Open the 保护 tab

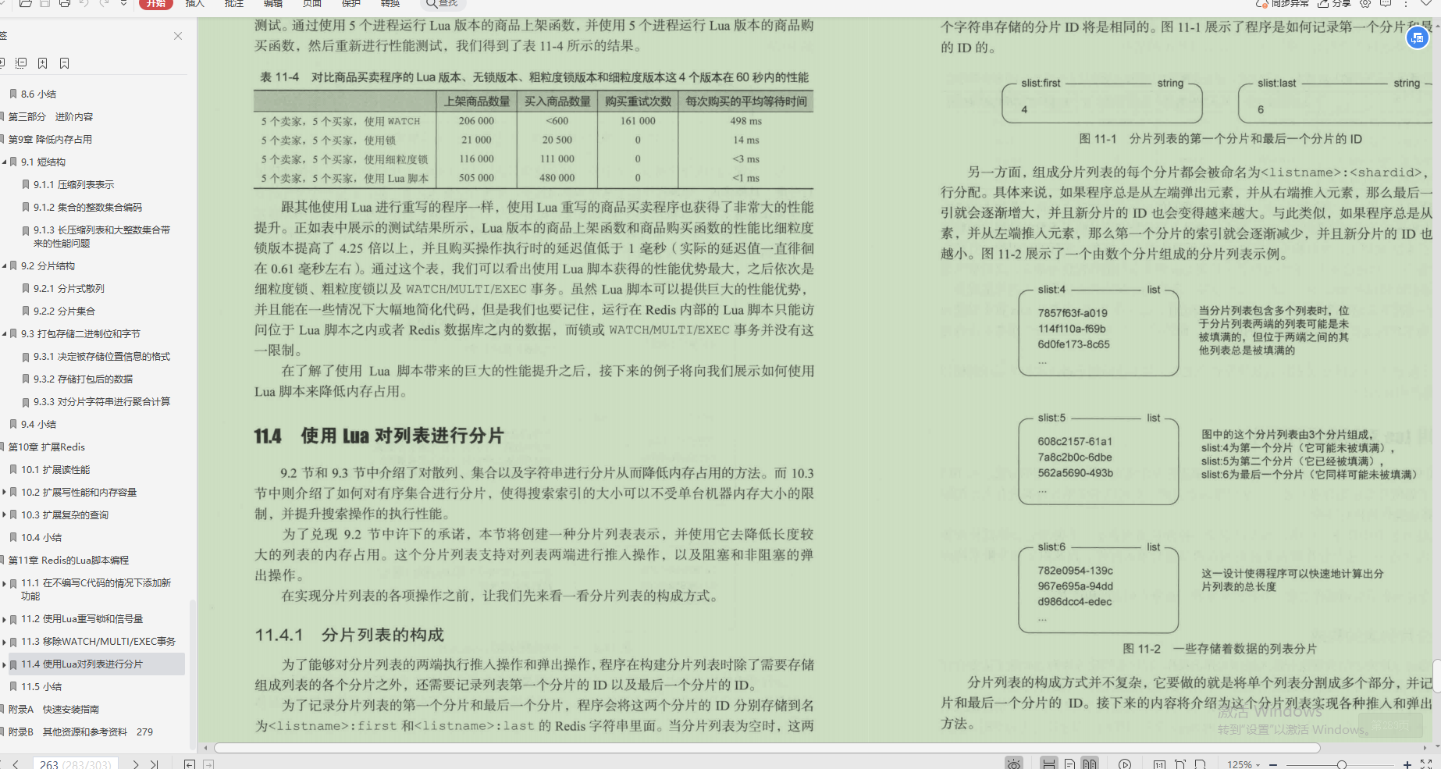[x=351, y=3]
